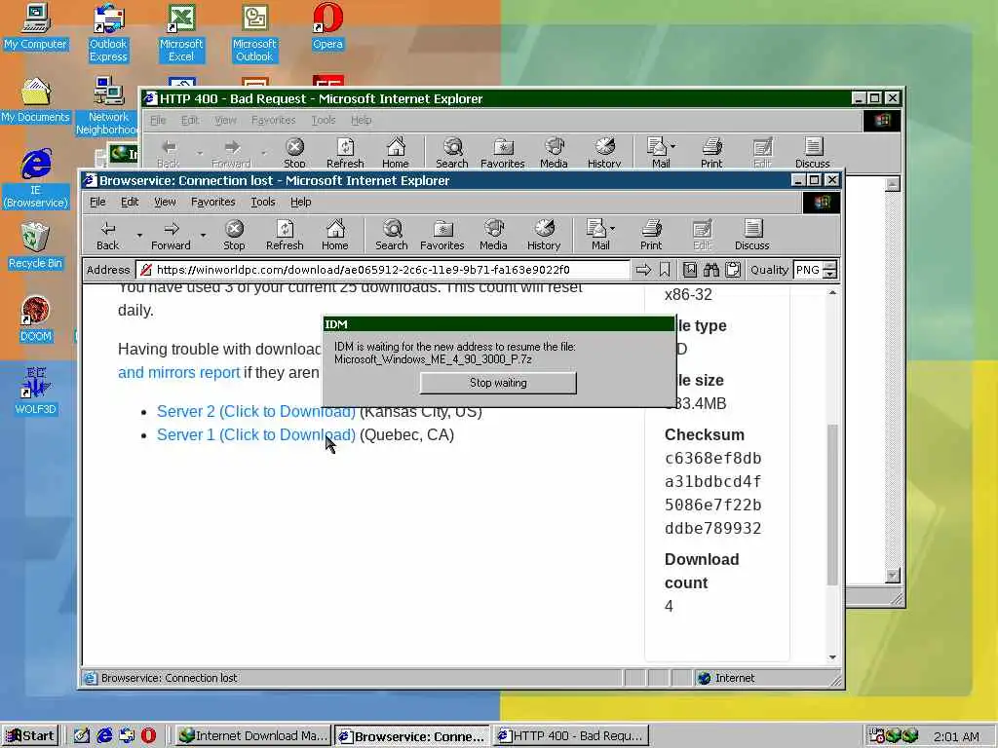Open Recycle Bin on the desktop

tap(35, 246)
